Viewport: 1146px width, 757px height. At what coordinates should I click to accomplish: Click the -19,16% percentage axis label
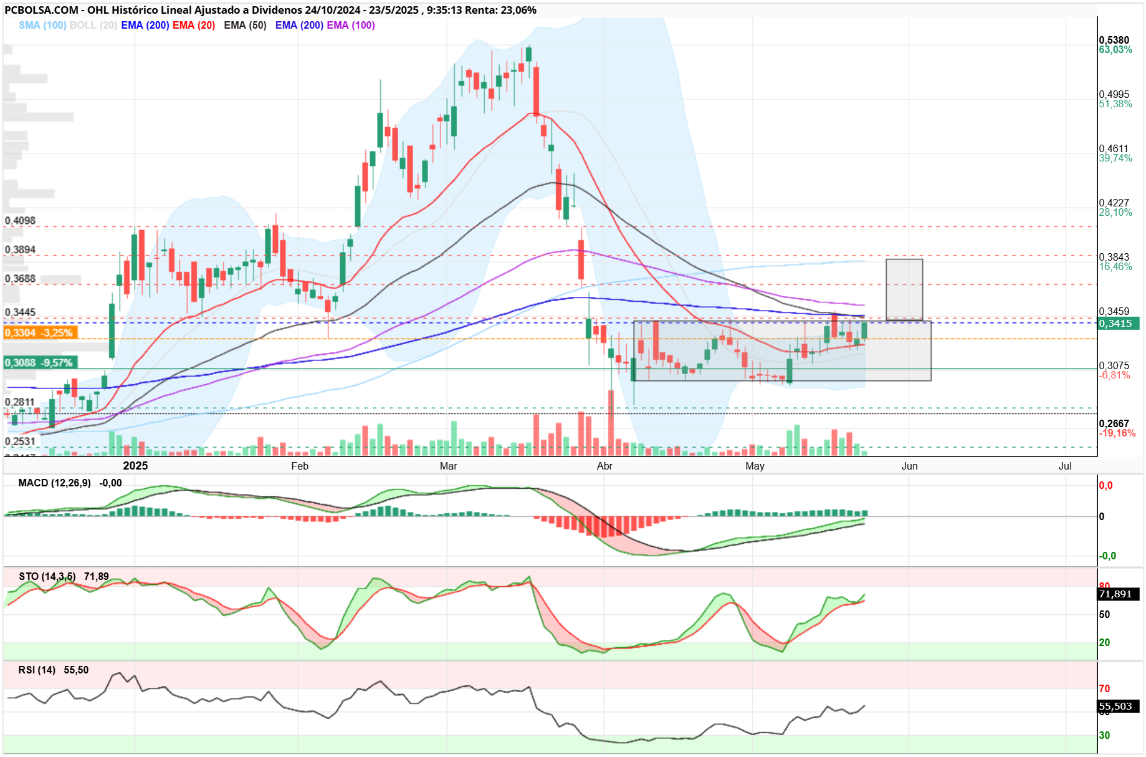(1117, 433)
